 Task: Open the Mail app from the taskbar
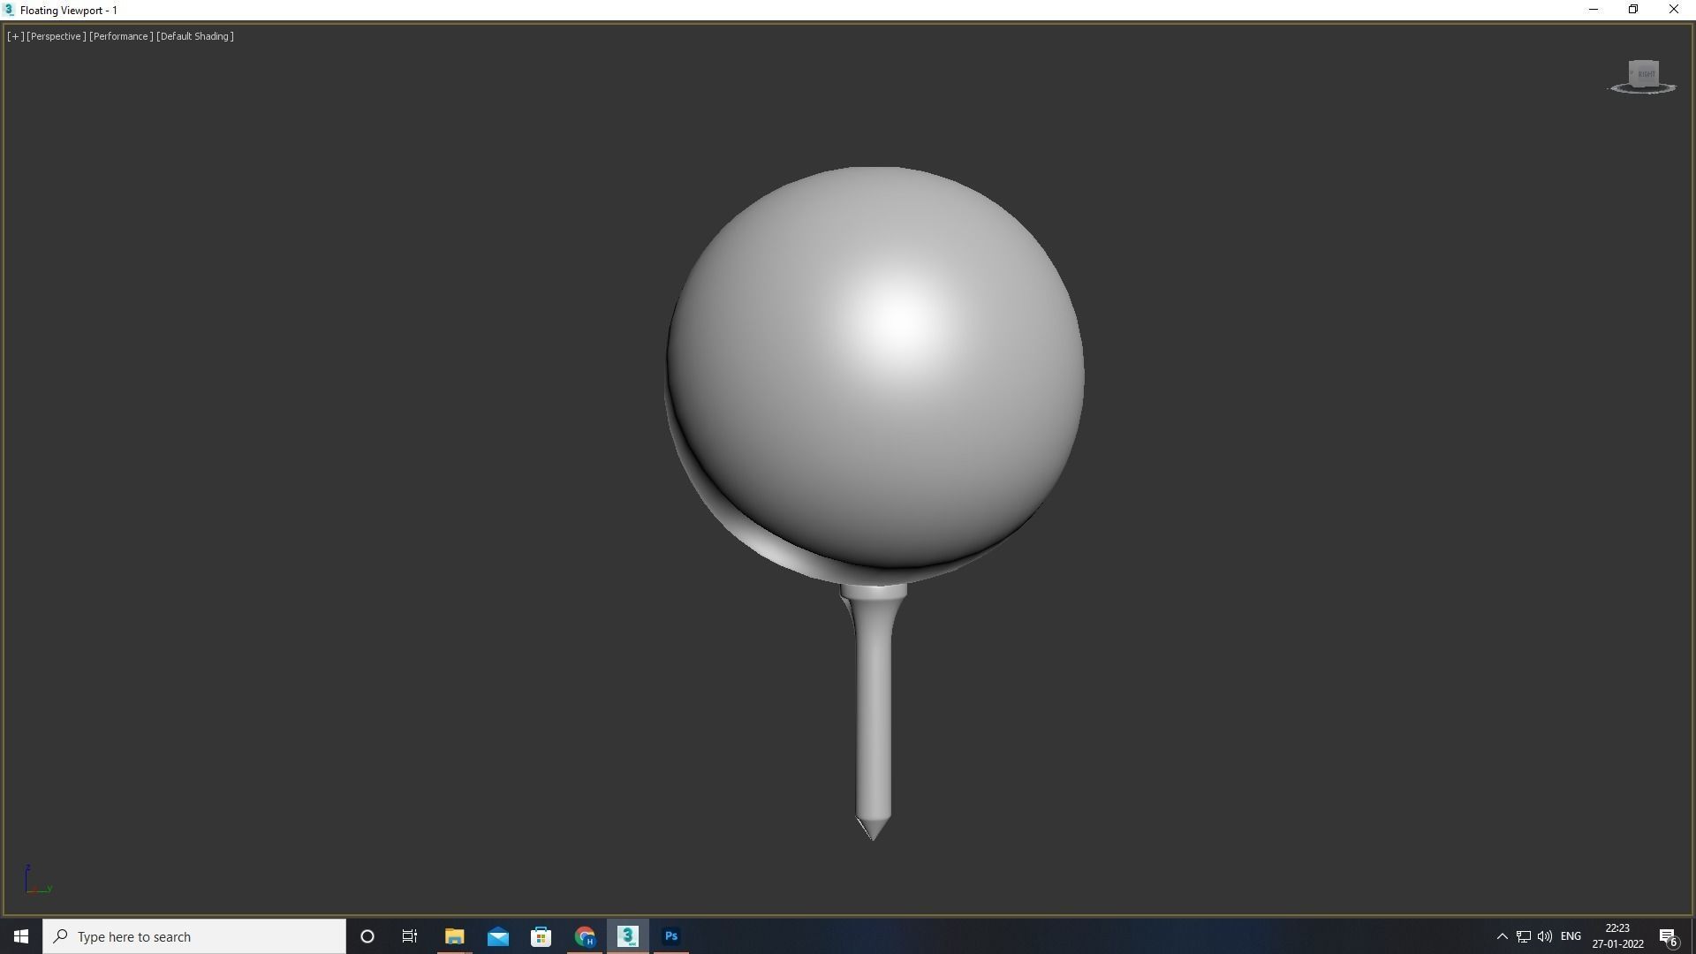pyautogui.click(x=497, y=936)
